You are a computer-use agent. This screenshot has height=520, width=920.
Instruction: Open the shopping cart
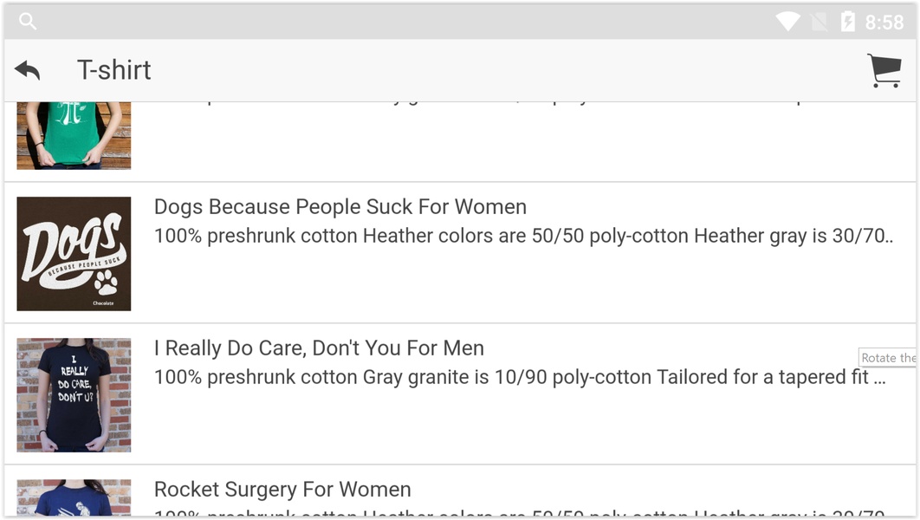[884, 70]
